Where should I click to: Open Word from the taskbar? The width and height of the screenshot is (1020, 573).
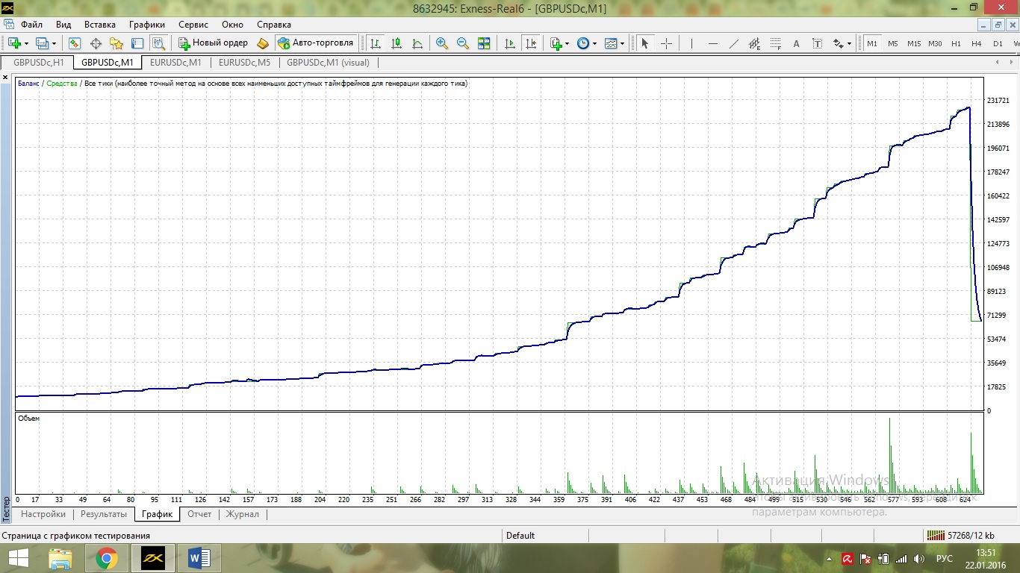pos(199,558)
